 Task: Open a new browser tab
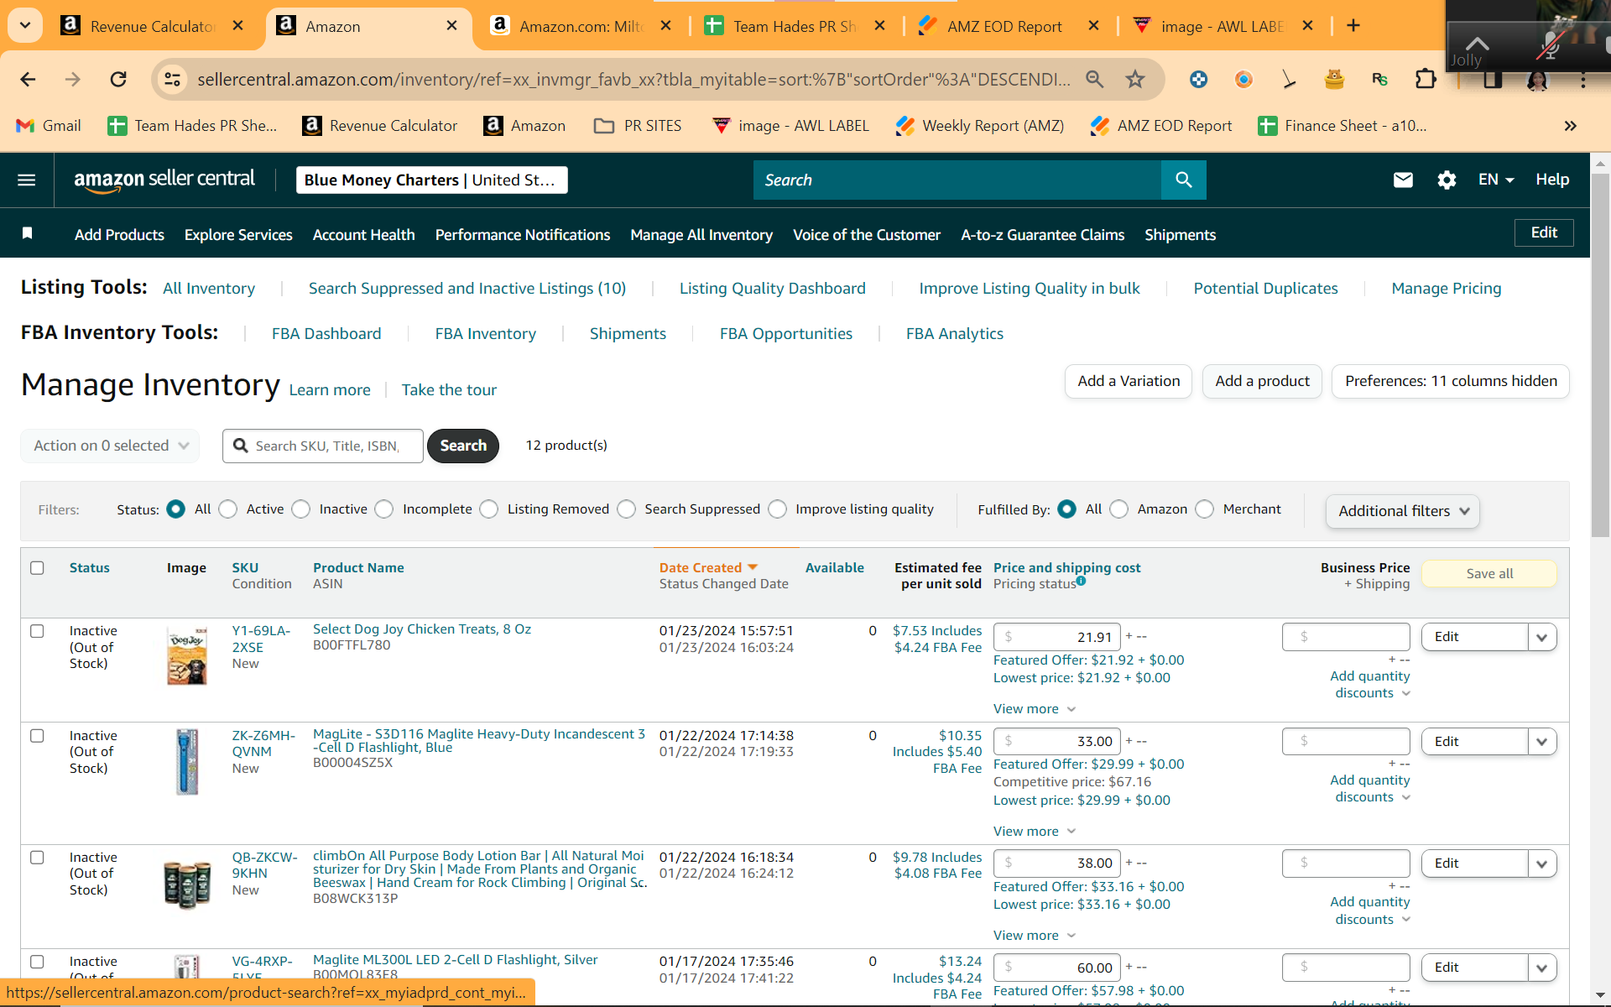[x=1353, y=25]
